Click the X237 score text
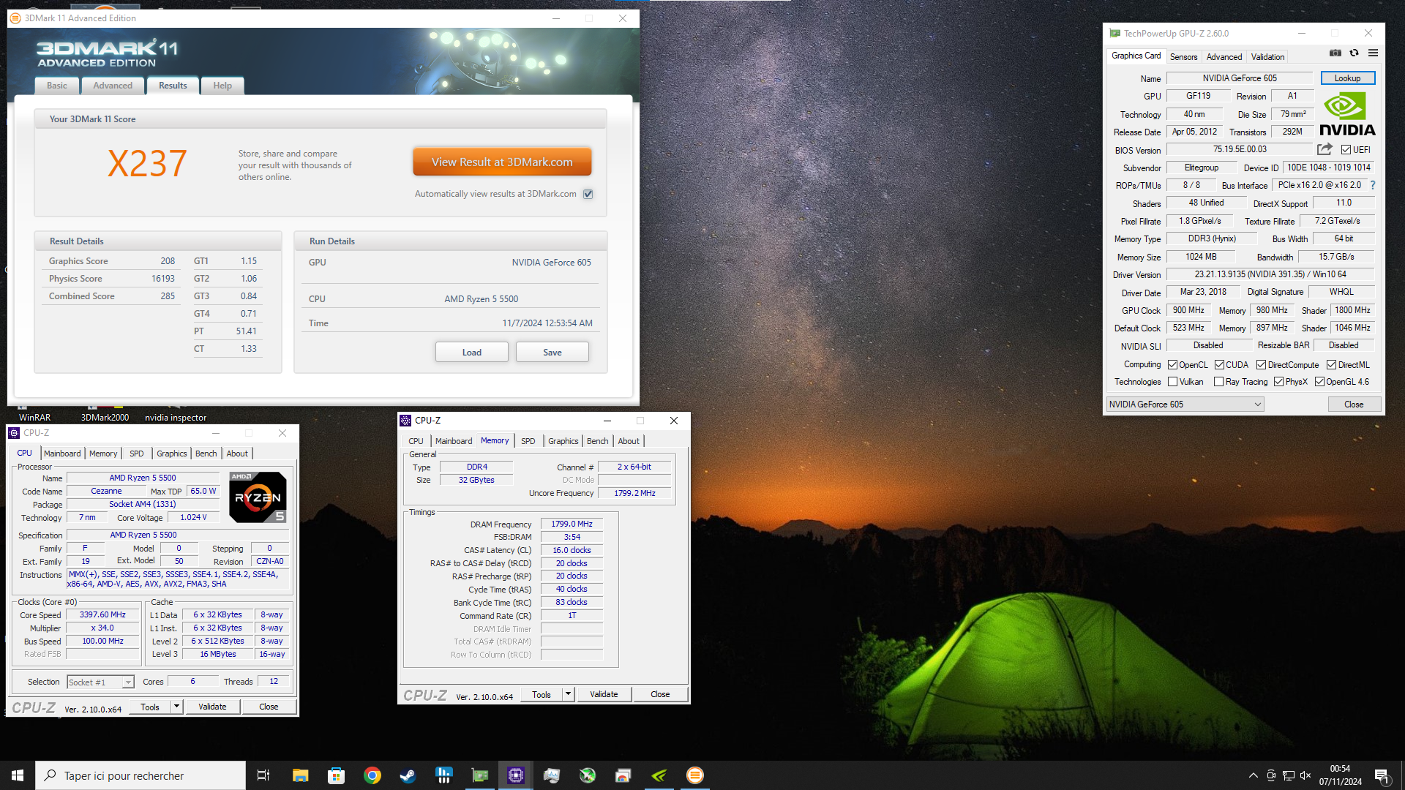Image resolution: width=1405 pixels, height=790 pixels. point(147,163)
